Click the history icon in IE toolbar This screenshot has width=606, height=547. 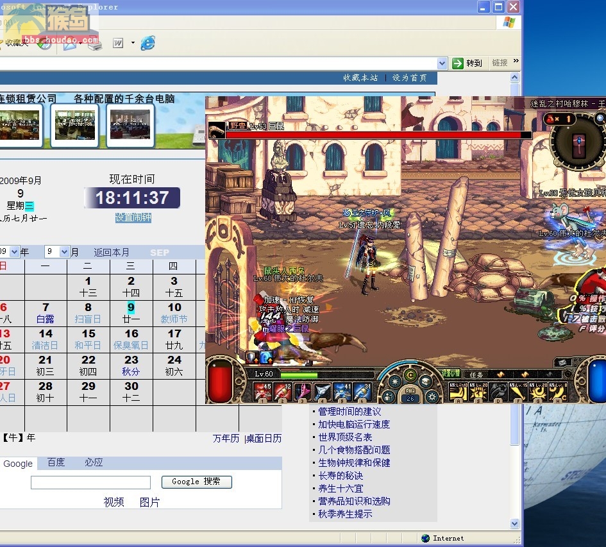click(44, 44)
